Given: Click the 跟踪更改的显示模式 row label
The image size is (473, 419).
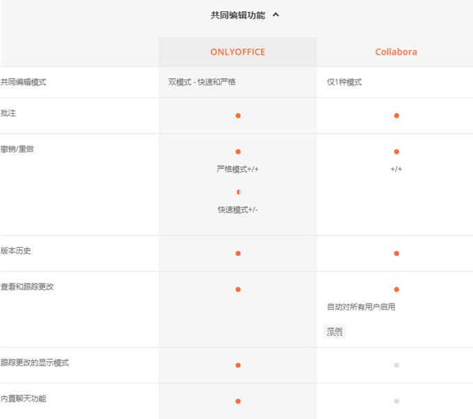Looking at the screenshot, I should (x=35, y=363).
